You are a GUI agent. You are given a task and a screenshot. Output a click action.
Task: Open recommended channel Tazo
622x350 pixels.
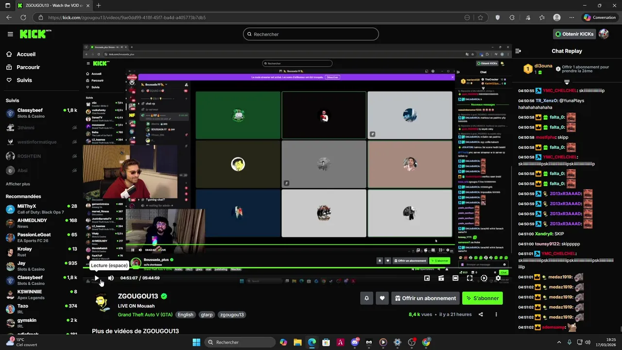(x=41, y=309)
